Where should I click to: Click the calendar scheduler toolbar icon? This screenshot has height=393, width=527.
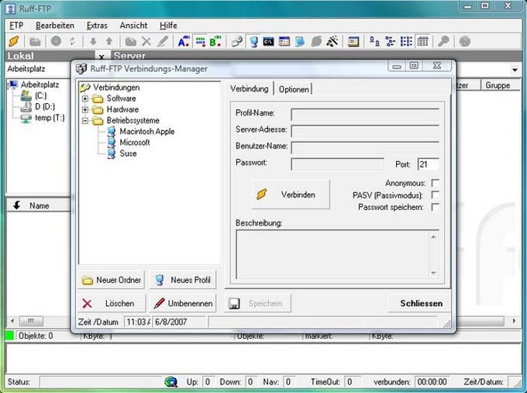point(284,41)
